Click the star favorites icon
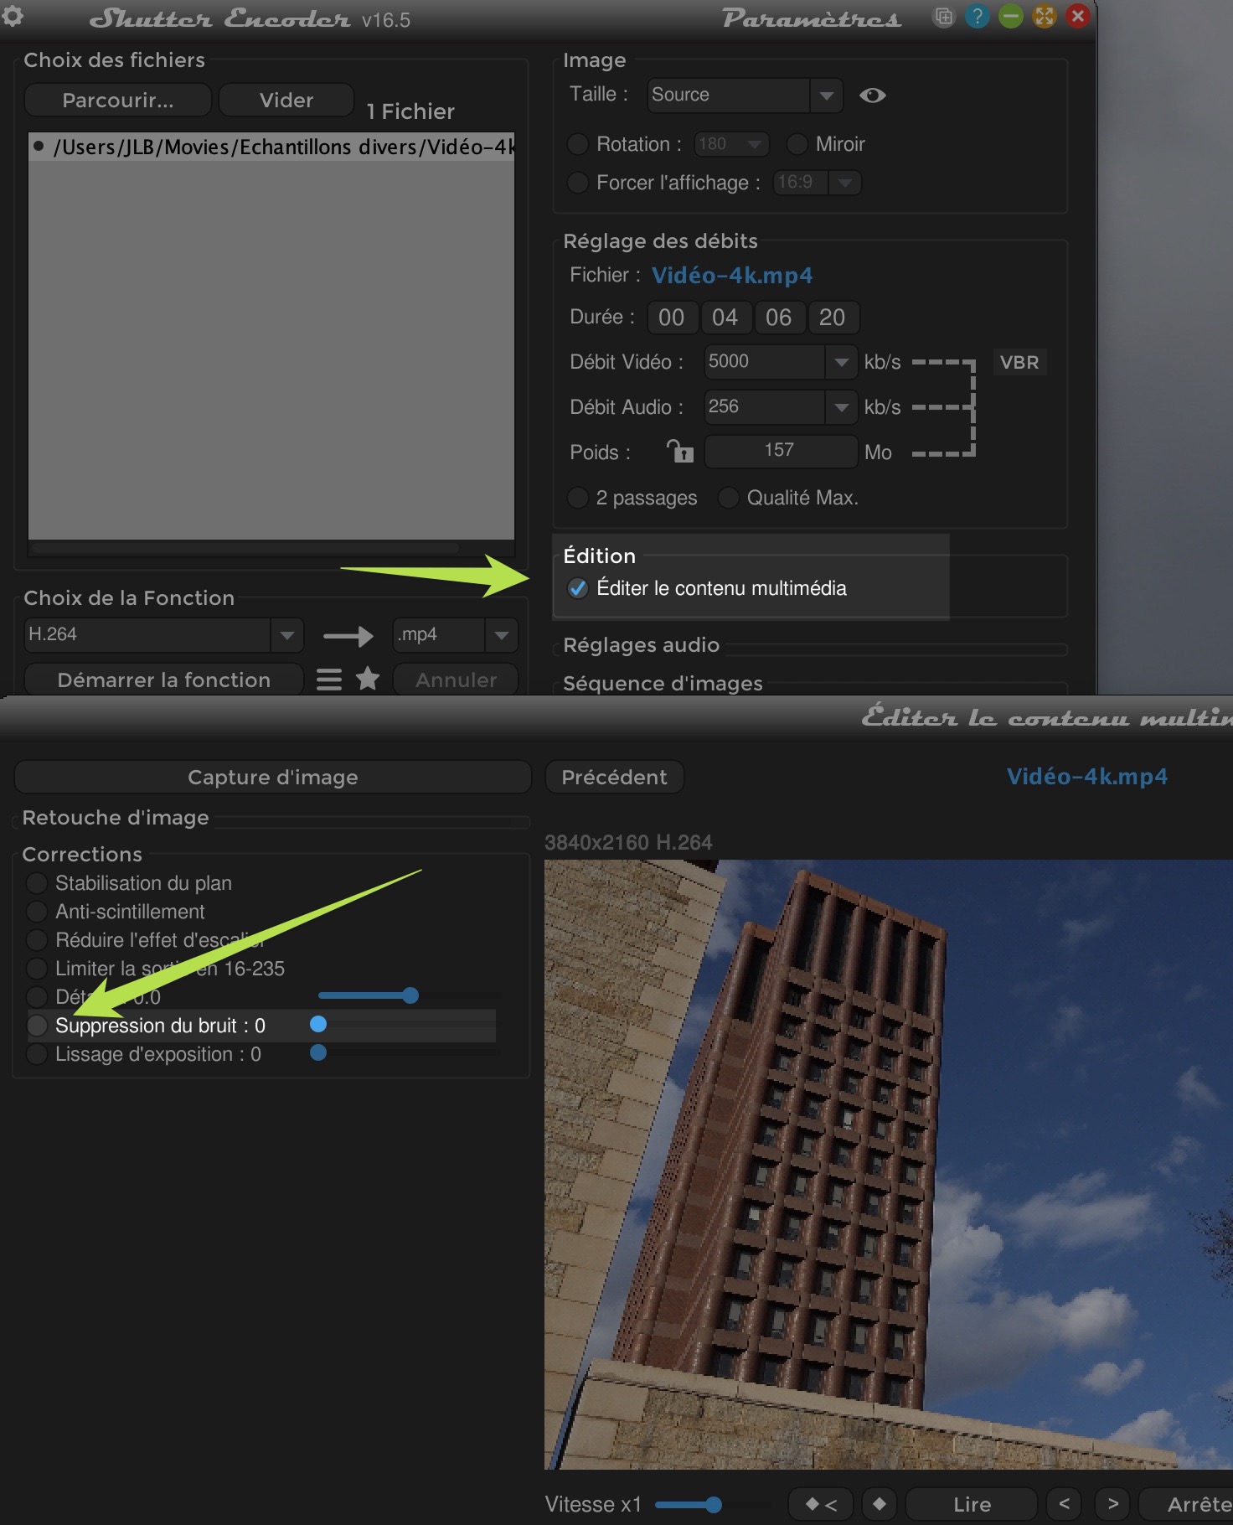Viewport: 1233px width, 1525px height. point(368,679)
